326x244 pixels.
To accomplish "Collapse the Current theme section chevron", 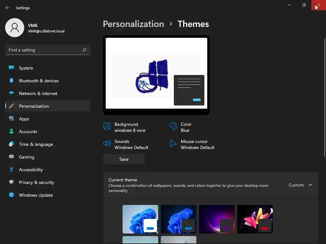I will [x=310, y=185].
